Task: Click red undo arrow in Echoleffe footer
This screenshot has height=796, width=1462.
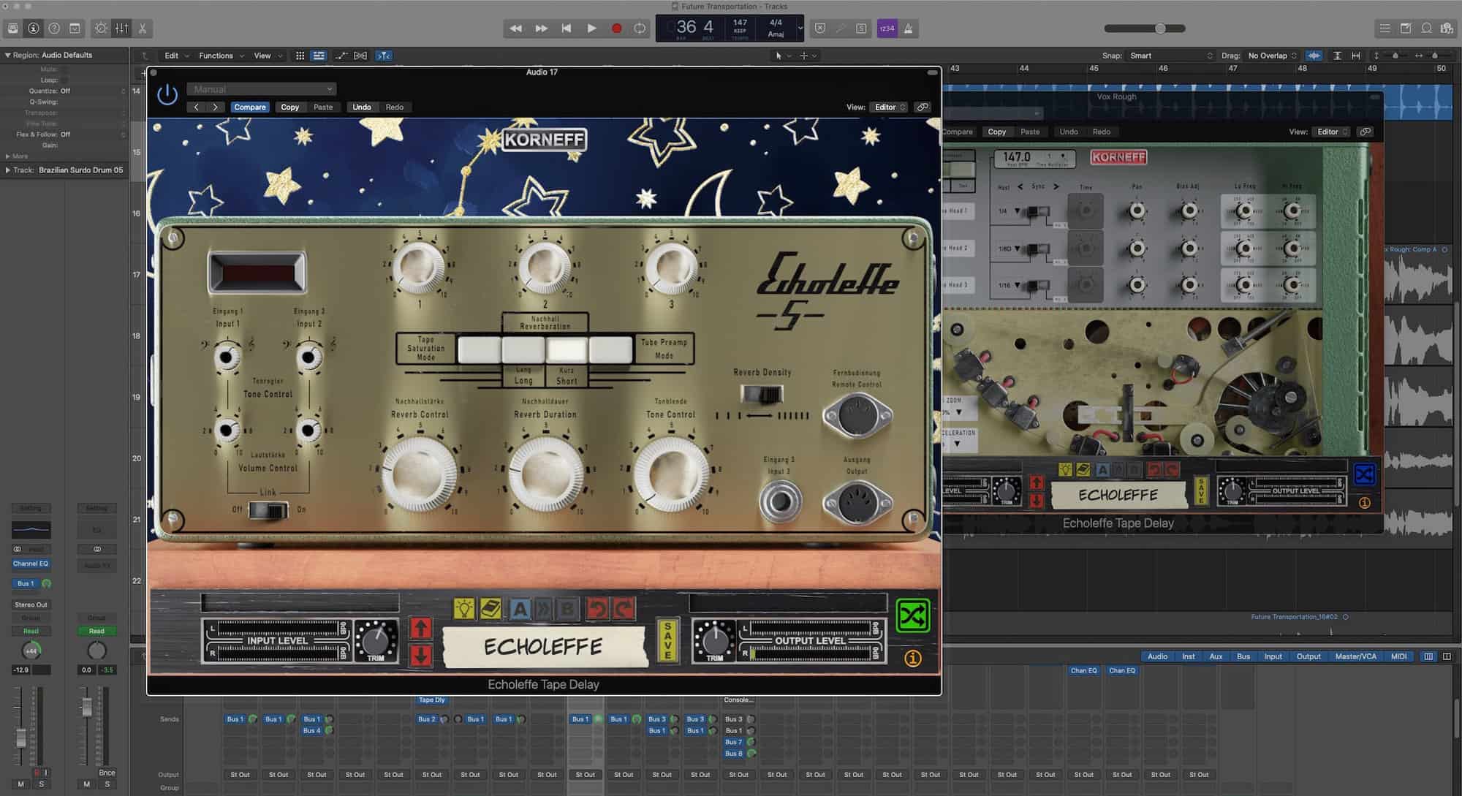Action: click(x=596, y=608)
